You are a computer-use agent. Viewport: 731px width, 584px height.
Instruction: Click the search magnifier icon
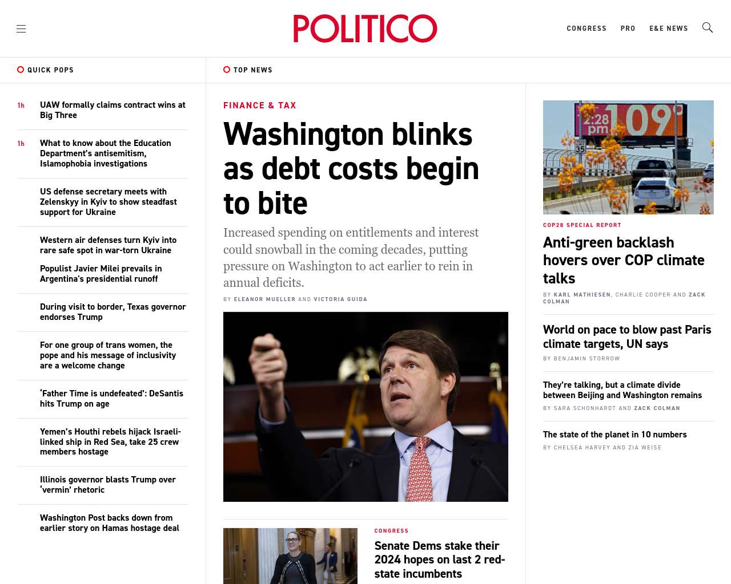tap(707, 27)
